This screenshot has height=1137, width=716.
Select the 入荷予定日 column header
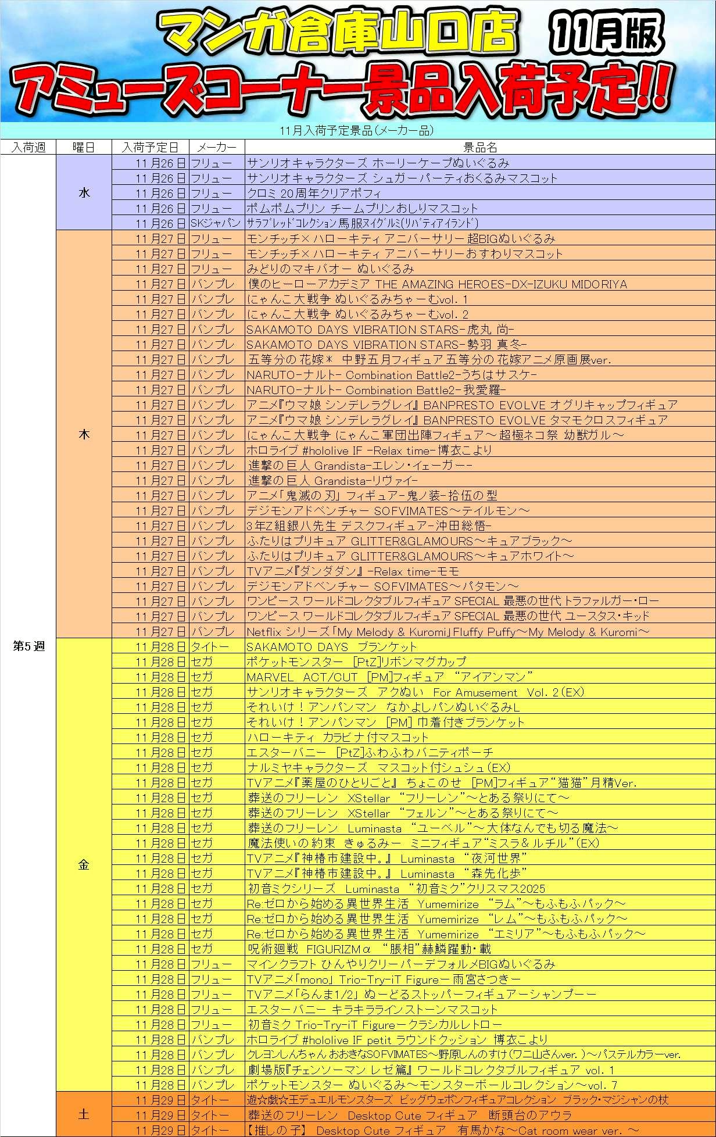click(x=150, y=147)
